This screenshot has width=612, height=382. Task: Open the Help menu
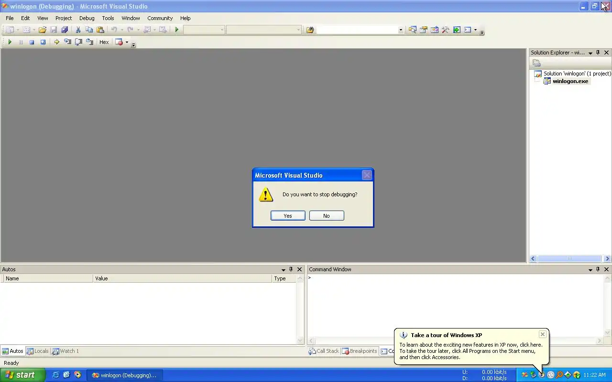click(185, 18)
